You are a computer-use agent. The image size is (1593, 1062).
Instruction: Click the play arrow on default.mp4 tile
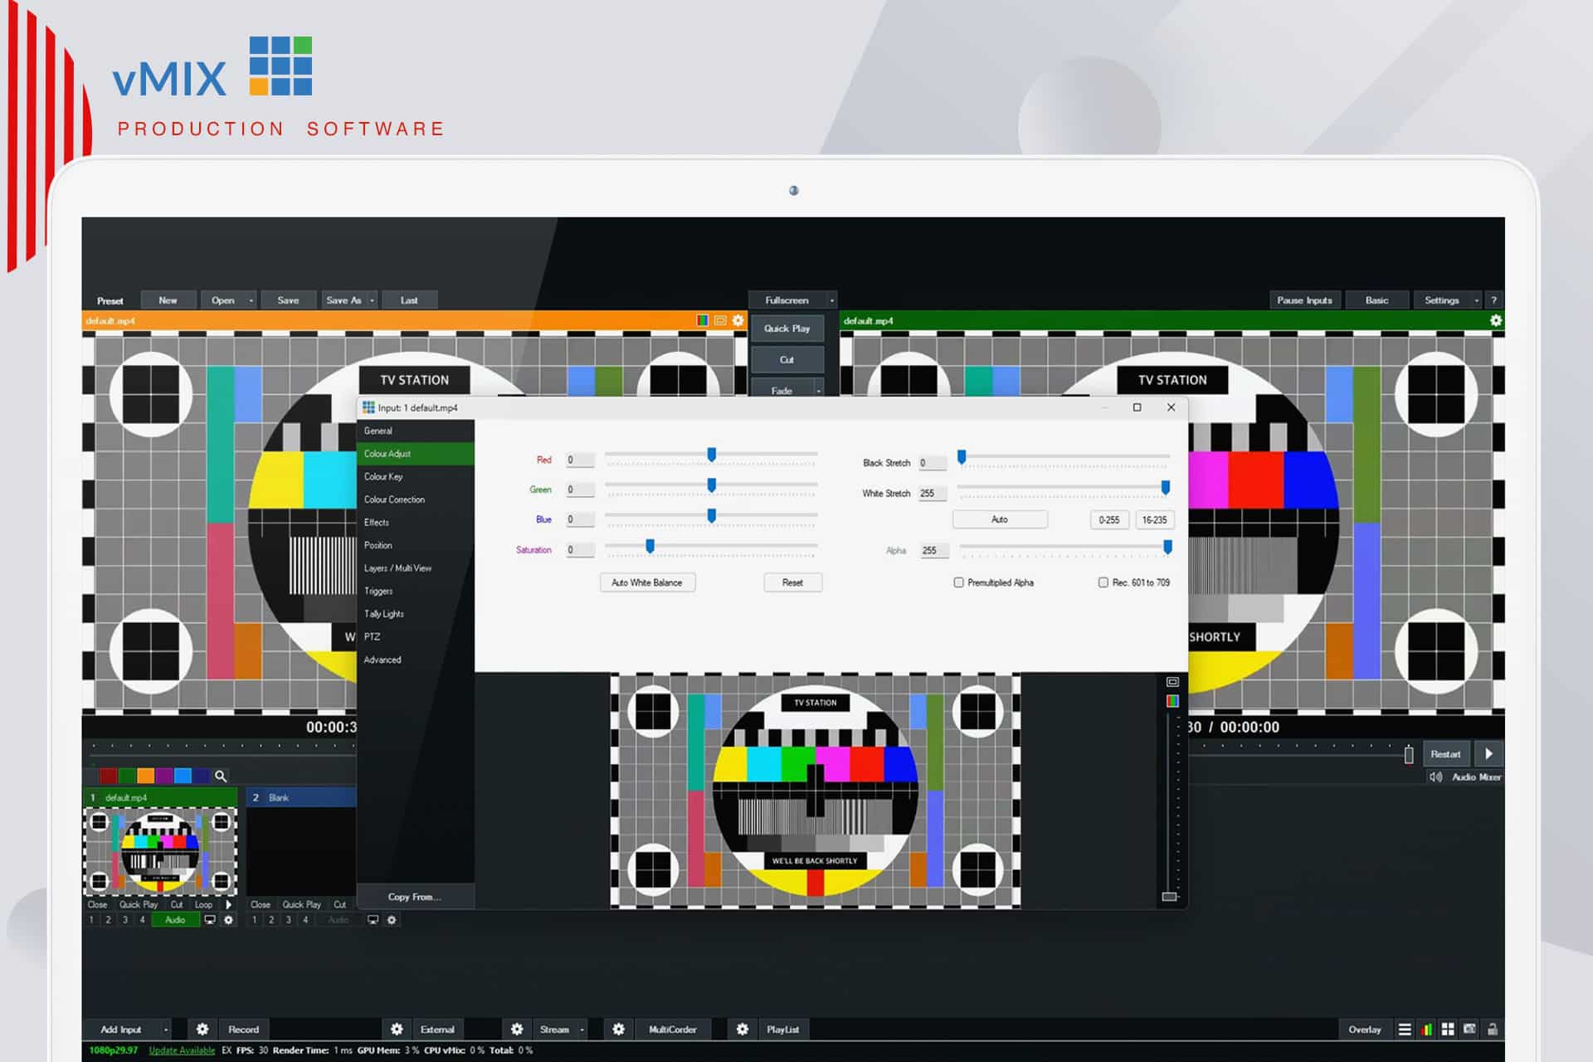(228, 904)
